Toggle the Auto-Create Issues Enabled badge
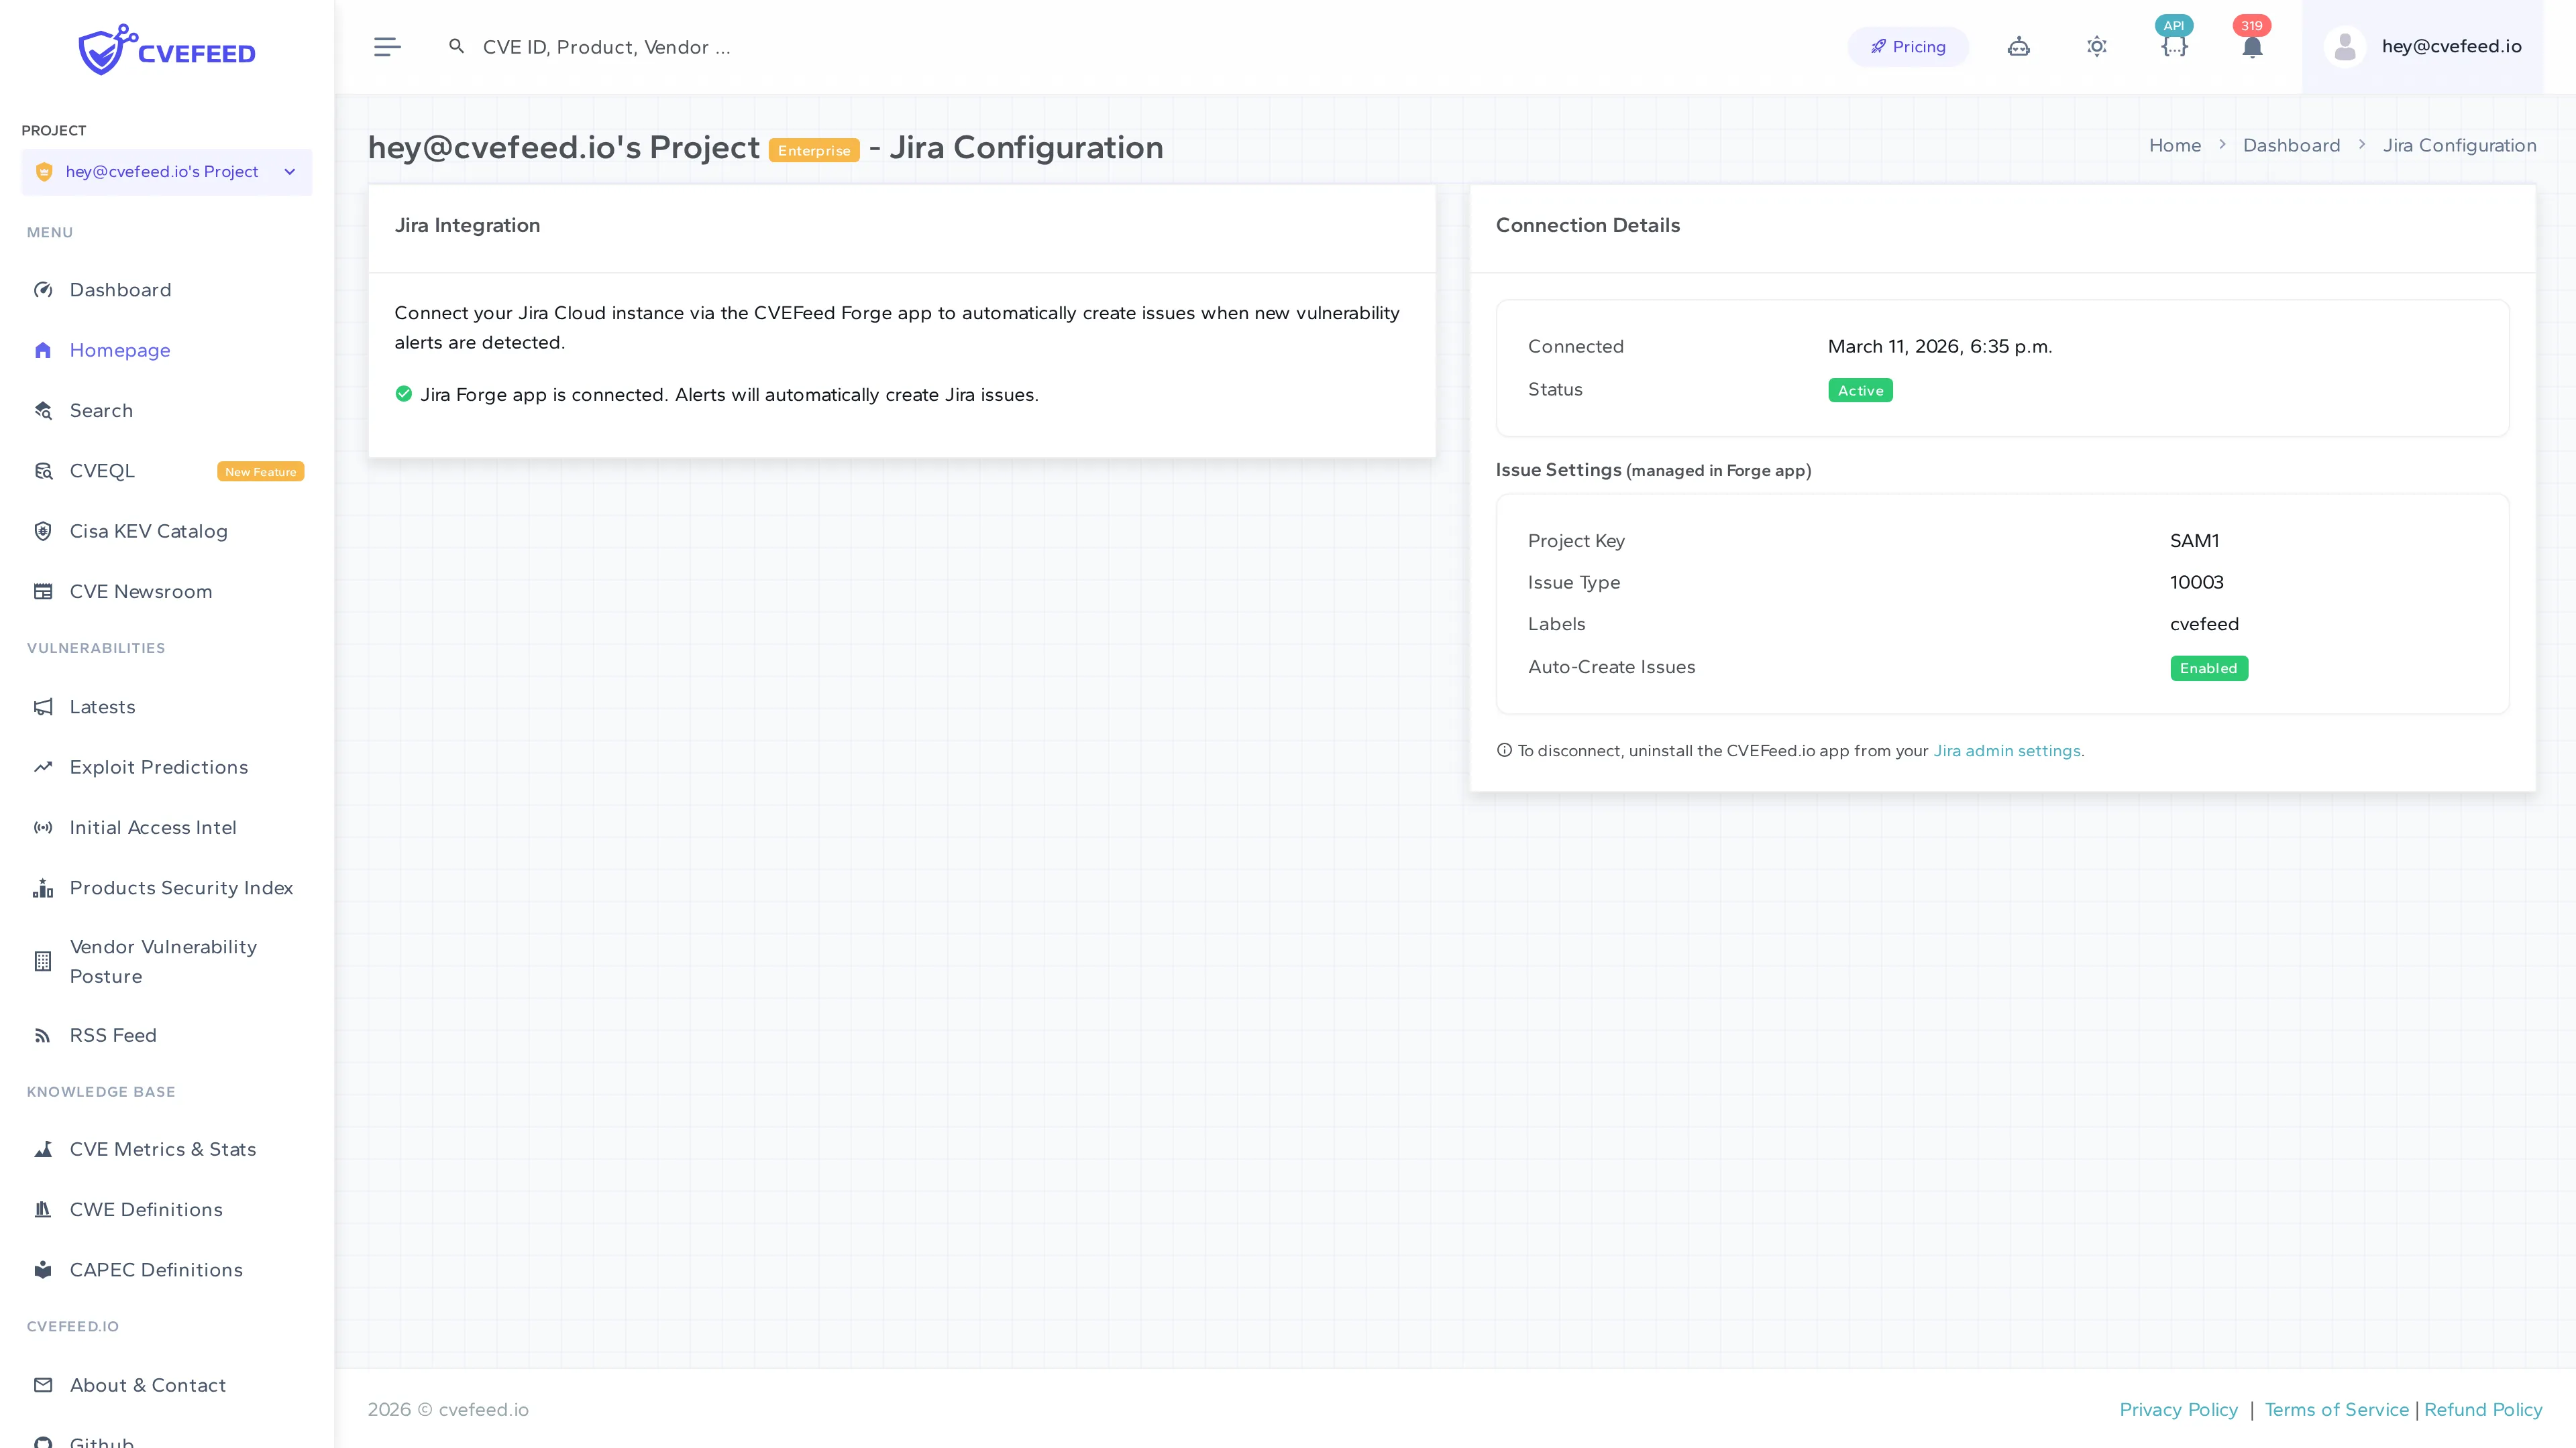 tap(2209, 668)
